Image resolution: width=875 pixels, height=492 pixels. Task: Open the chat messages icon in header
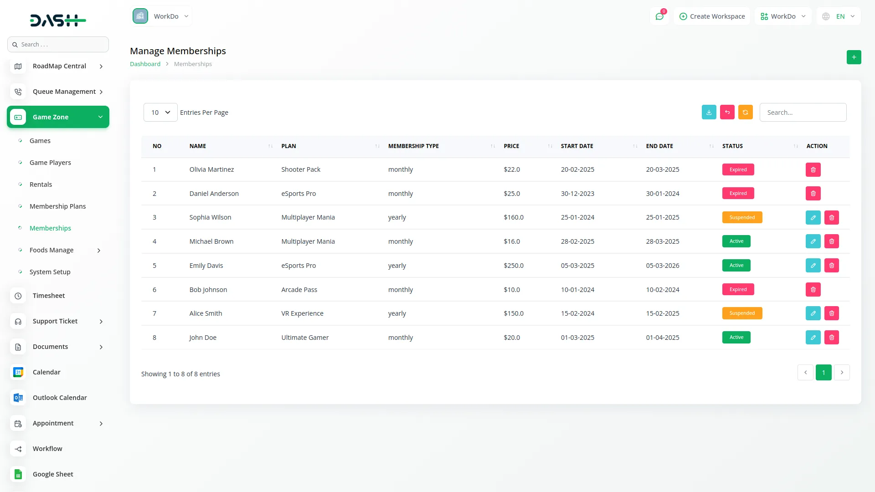click(x=659, y=16)
